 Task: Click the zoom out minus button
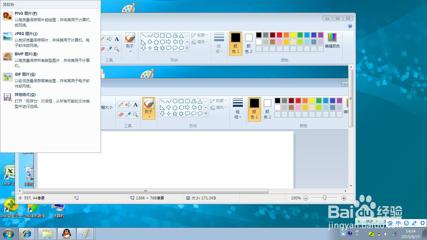(306, 198)
